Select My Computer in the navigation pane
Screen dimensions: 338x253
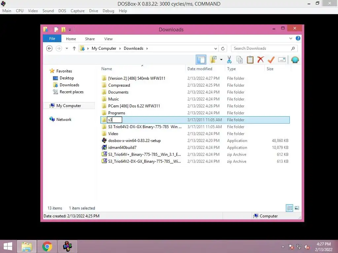(69, 106)
